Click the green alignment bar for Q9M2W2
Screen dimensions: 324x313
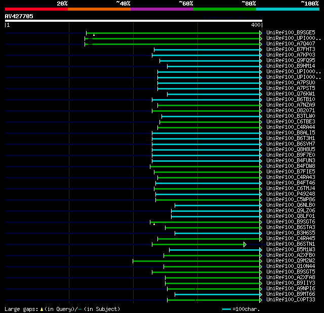point(196,261)
